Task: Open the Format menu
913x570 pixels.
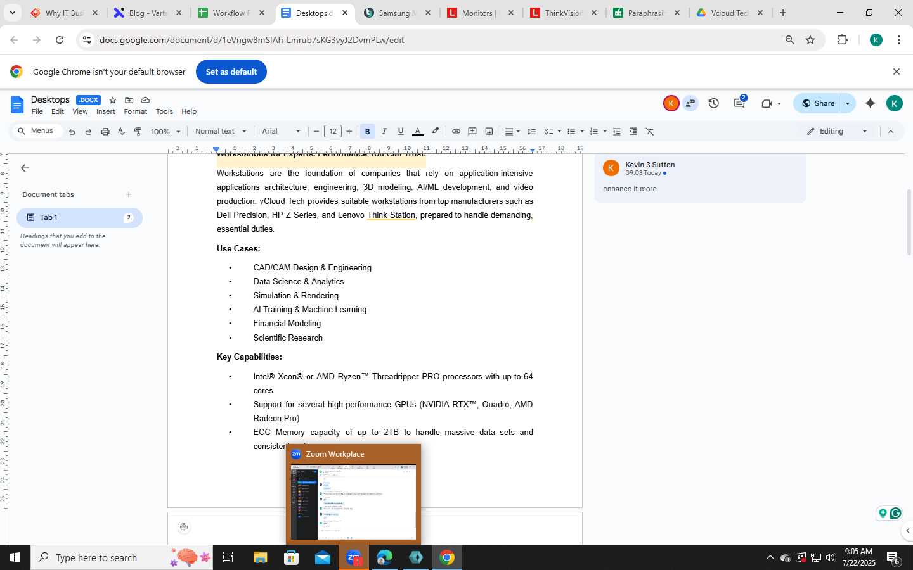Action: (136, 111)
